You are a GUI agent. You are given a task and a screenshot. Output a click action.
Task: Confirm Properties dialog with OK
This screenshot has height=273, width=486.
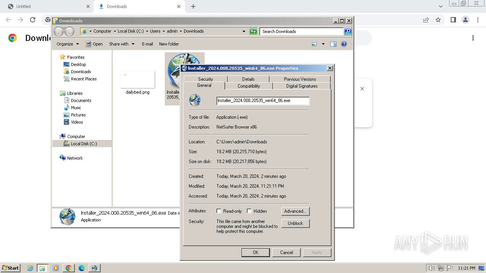click(256, 253)
